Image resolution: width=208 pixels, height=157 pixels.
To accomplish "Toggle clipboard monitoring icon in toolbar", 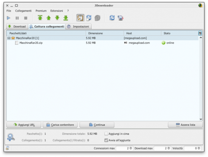I will (80, 18).
